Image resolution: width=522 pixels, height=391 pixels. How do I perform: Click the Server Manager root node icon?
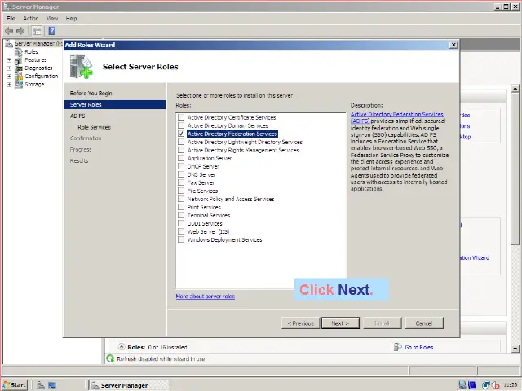pyautogui.click(x=9, y=43)
